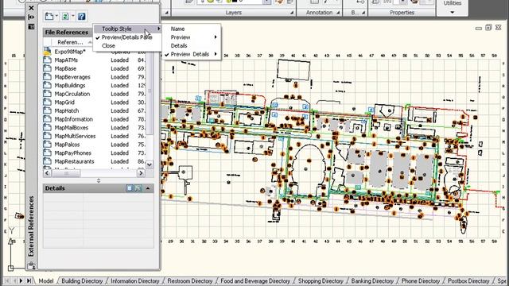
Task: Select the Expo98Map* reference row
Action: click(x=94, y=52)
